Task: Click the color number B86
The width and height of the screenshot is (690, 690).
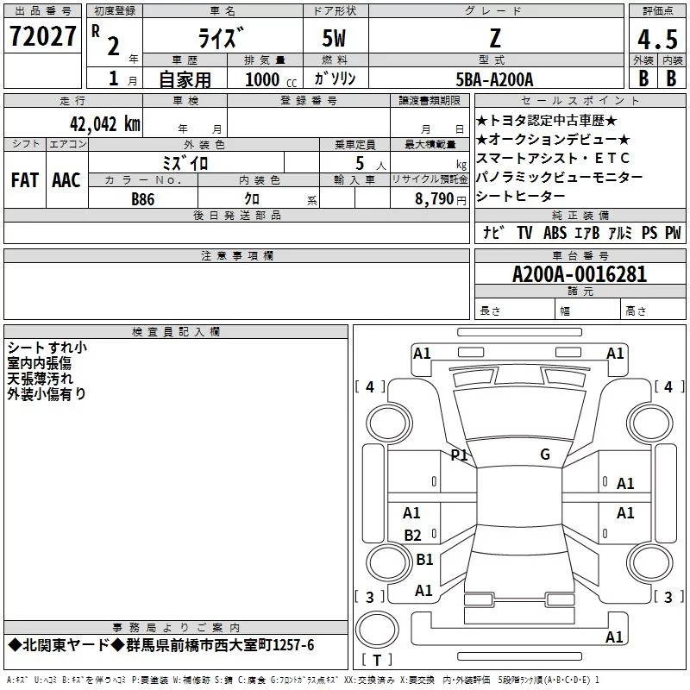Action: (143, 199)
